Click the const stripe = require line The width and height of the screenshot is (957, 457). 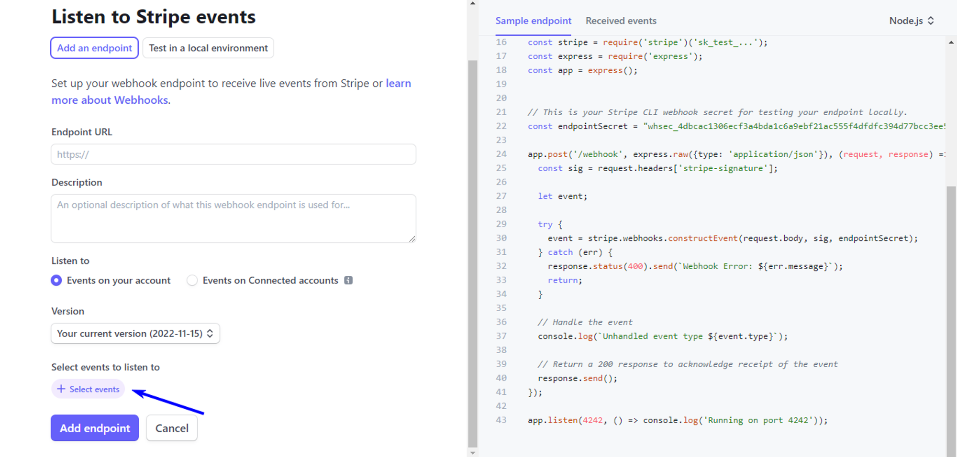647,42
